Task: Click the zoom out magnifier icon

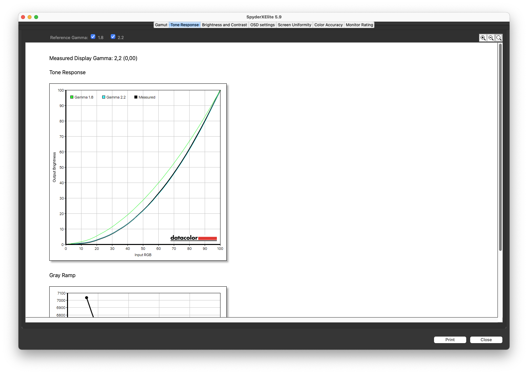Action: click(491, 38)
